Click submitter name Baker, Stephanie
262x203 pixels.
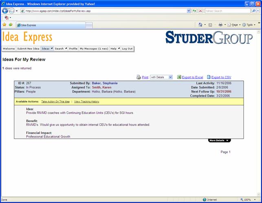point(105,83)
